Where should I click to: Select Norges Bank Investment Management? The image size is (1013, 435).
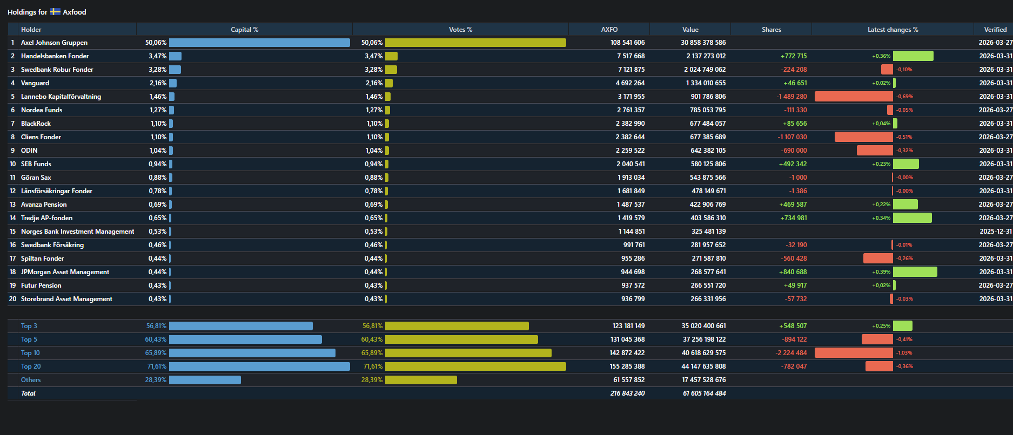pos(77,232)
